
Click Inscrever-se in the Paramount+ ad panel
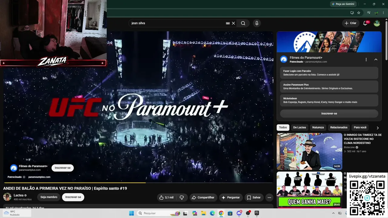point(329,114)
